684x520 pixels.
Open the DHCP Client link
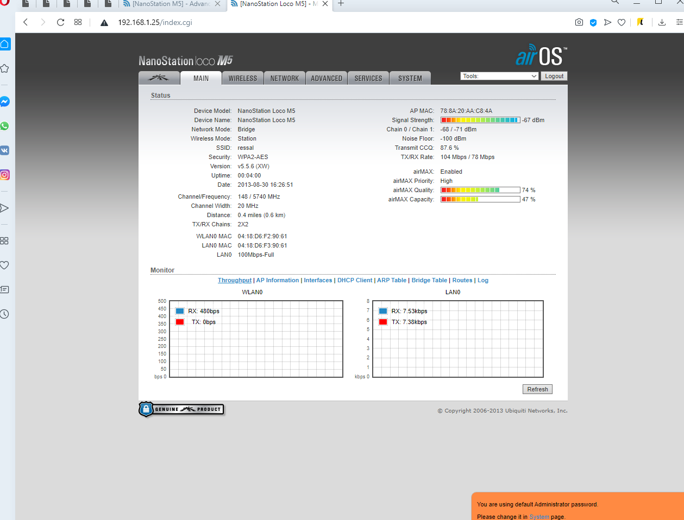(x=355, y=280)
